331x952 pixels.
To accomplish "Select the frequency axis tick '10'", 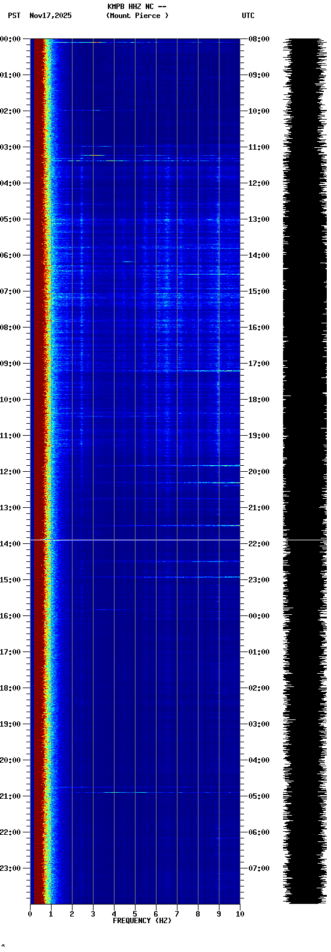I will [x=240, y=914].
